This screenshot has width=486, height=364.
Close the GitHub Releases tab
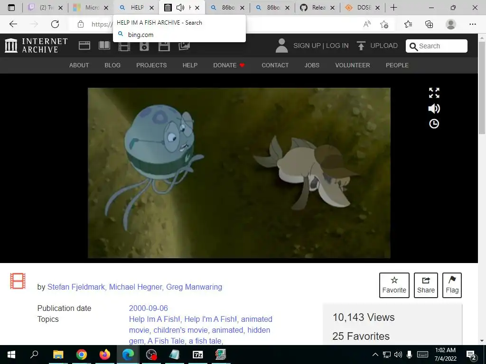coord(333,8)
